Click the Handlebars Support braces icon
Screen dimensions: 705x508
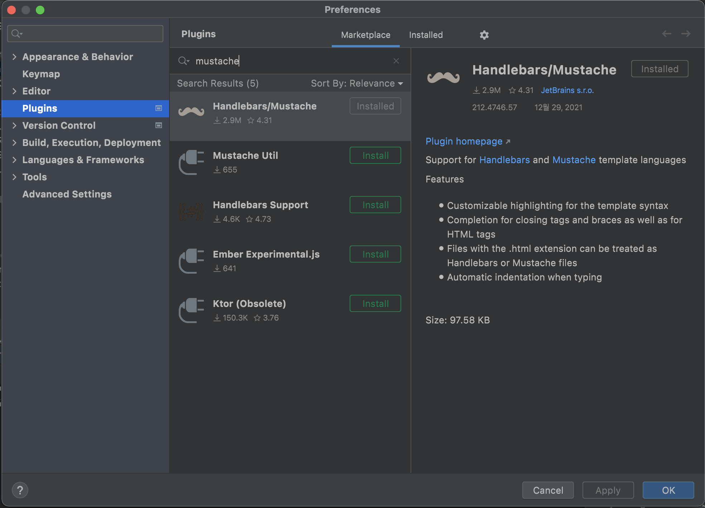pyautogui.click(x=191, y=211)
